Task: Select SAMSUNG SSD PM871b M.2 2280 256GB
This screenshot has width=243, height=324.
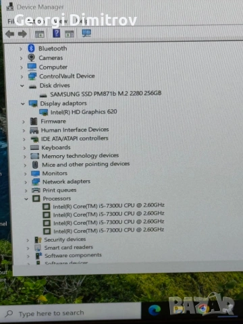Action: pyautogui.click(x=106, y=94)
